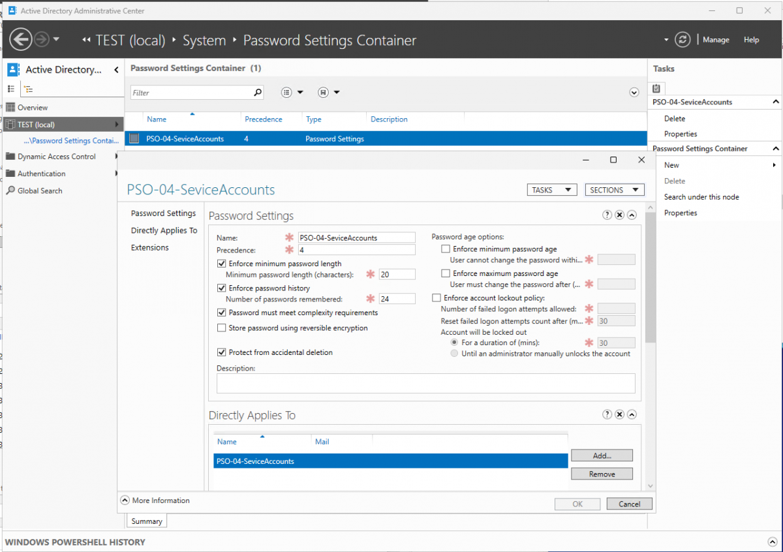Uncheck Enforce minimum password length
783x552 pixels.
[221, 264]
